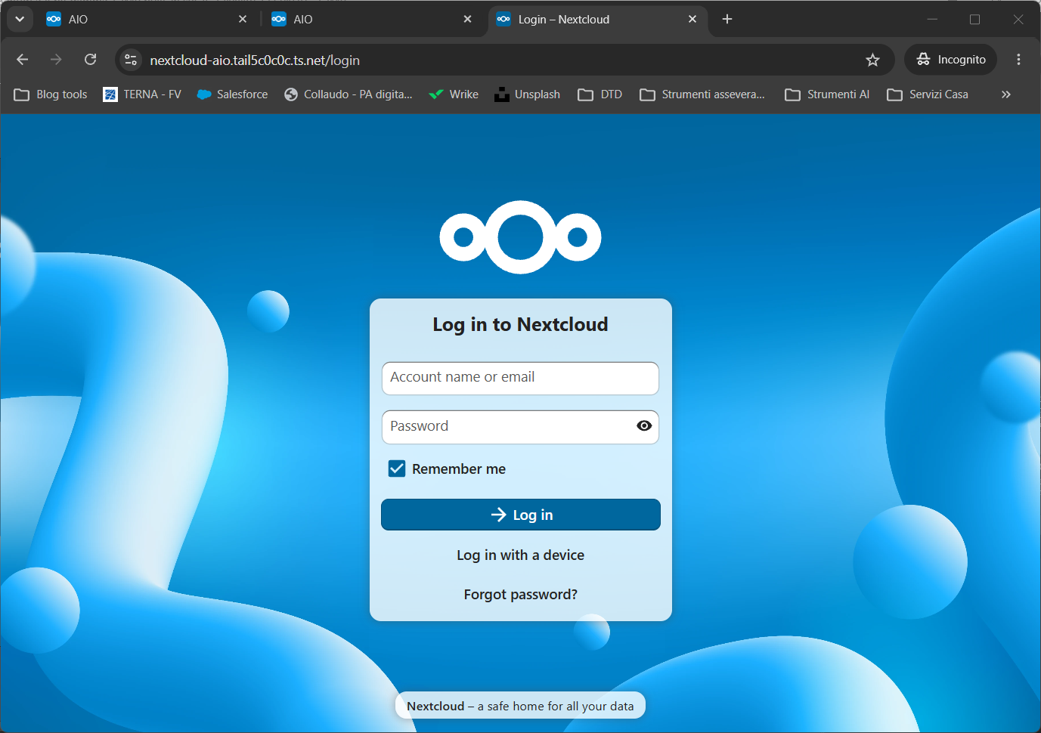Image resolution: width=1041 pixels, height=733 pixels.
Task: Open the Chrome three-dot menu
Action: pyautogui.click(x=1018, y=60)
